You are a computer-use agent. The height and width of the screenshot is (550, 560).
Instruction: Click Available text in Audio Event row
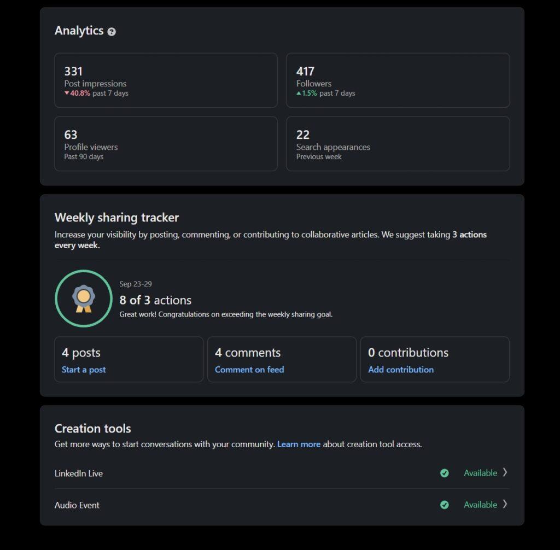tap(480, 505)
